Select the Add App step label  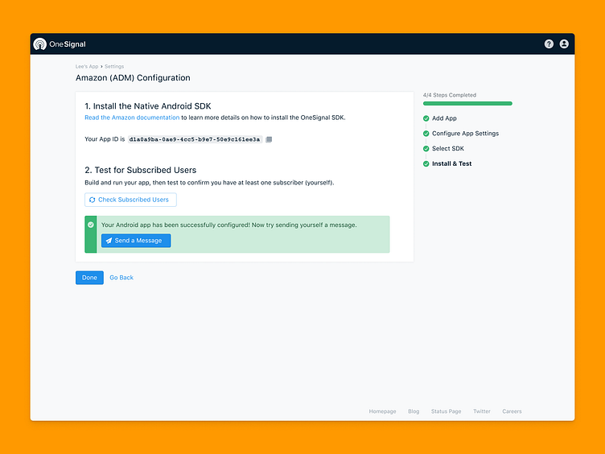(x=444, y=118)
